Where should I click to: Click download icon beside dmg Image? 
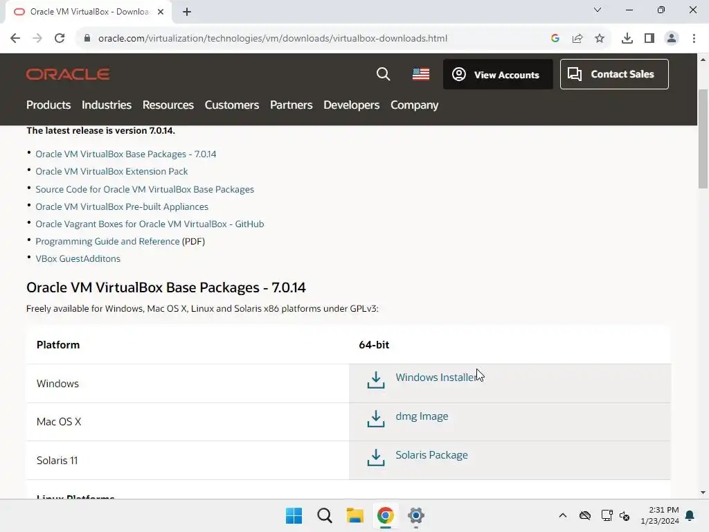pos(376,419)
